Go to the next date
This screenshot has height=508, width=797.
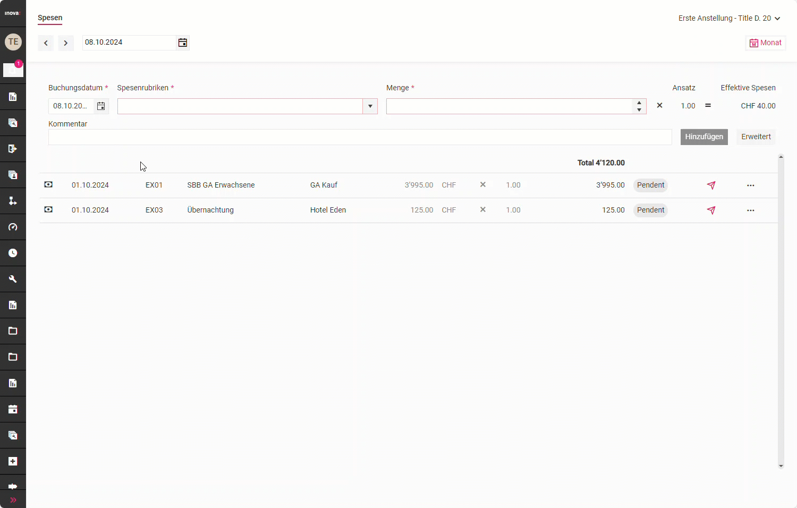click(65, 43)
